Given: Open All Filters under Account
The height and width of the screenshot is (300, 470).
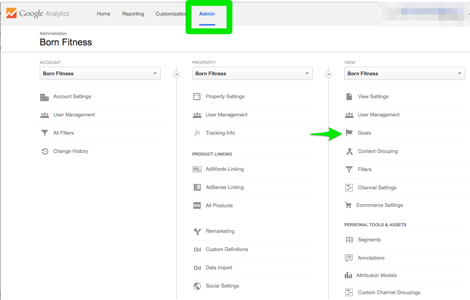Looking at the screenshot, I should (63, 133).
